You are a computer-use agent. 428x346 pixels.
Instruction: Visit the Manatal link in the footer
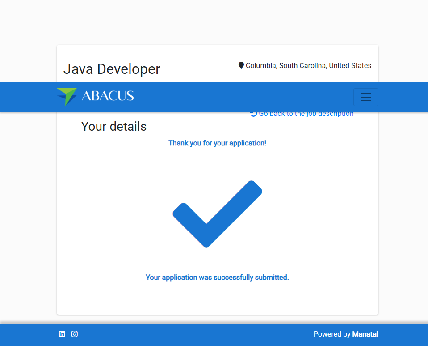(x=365, y=334)
